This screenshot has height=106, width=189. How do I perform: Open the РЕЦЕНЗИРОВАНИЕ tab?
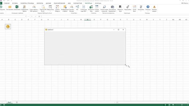tap(59, 3)
